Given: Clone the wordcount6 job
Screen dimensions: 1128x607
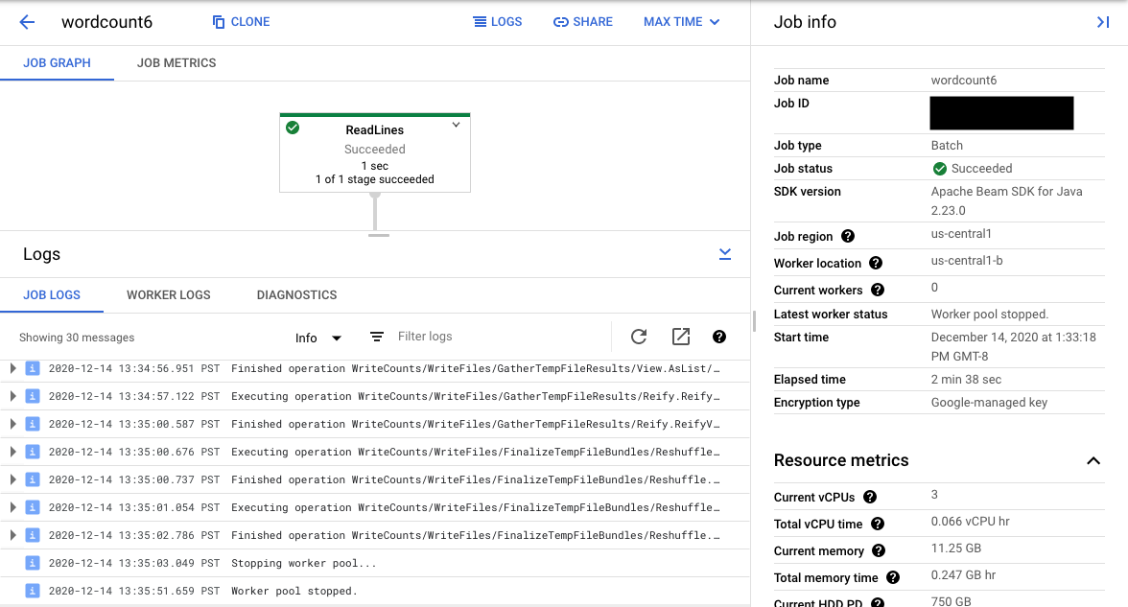Looking at the screenshot, I should pos(240,21).
